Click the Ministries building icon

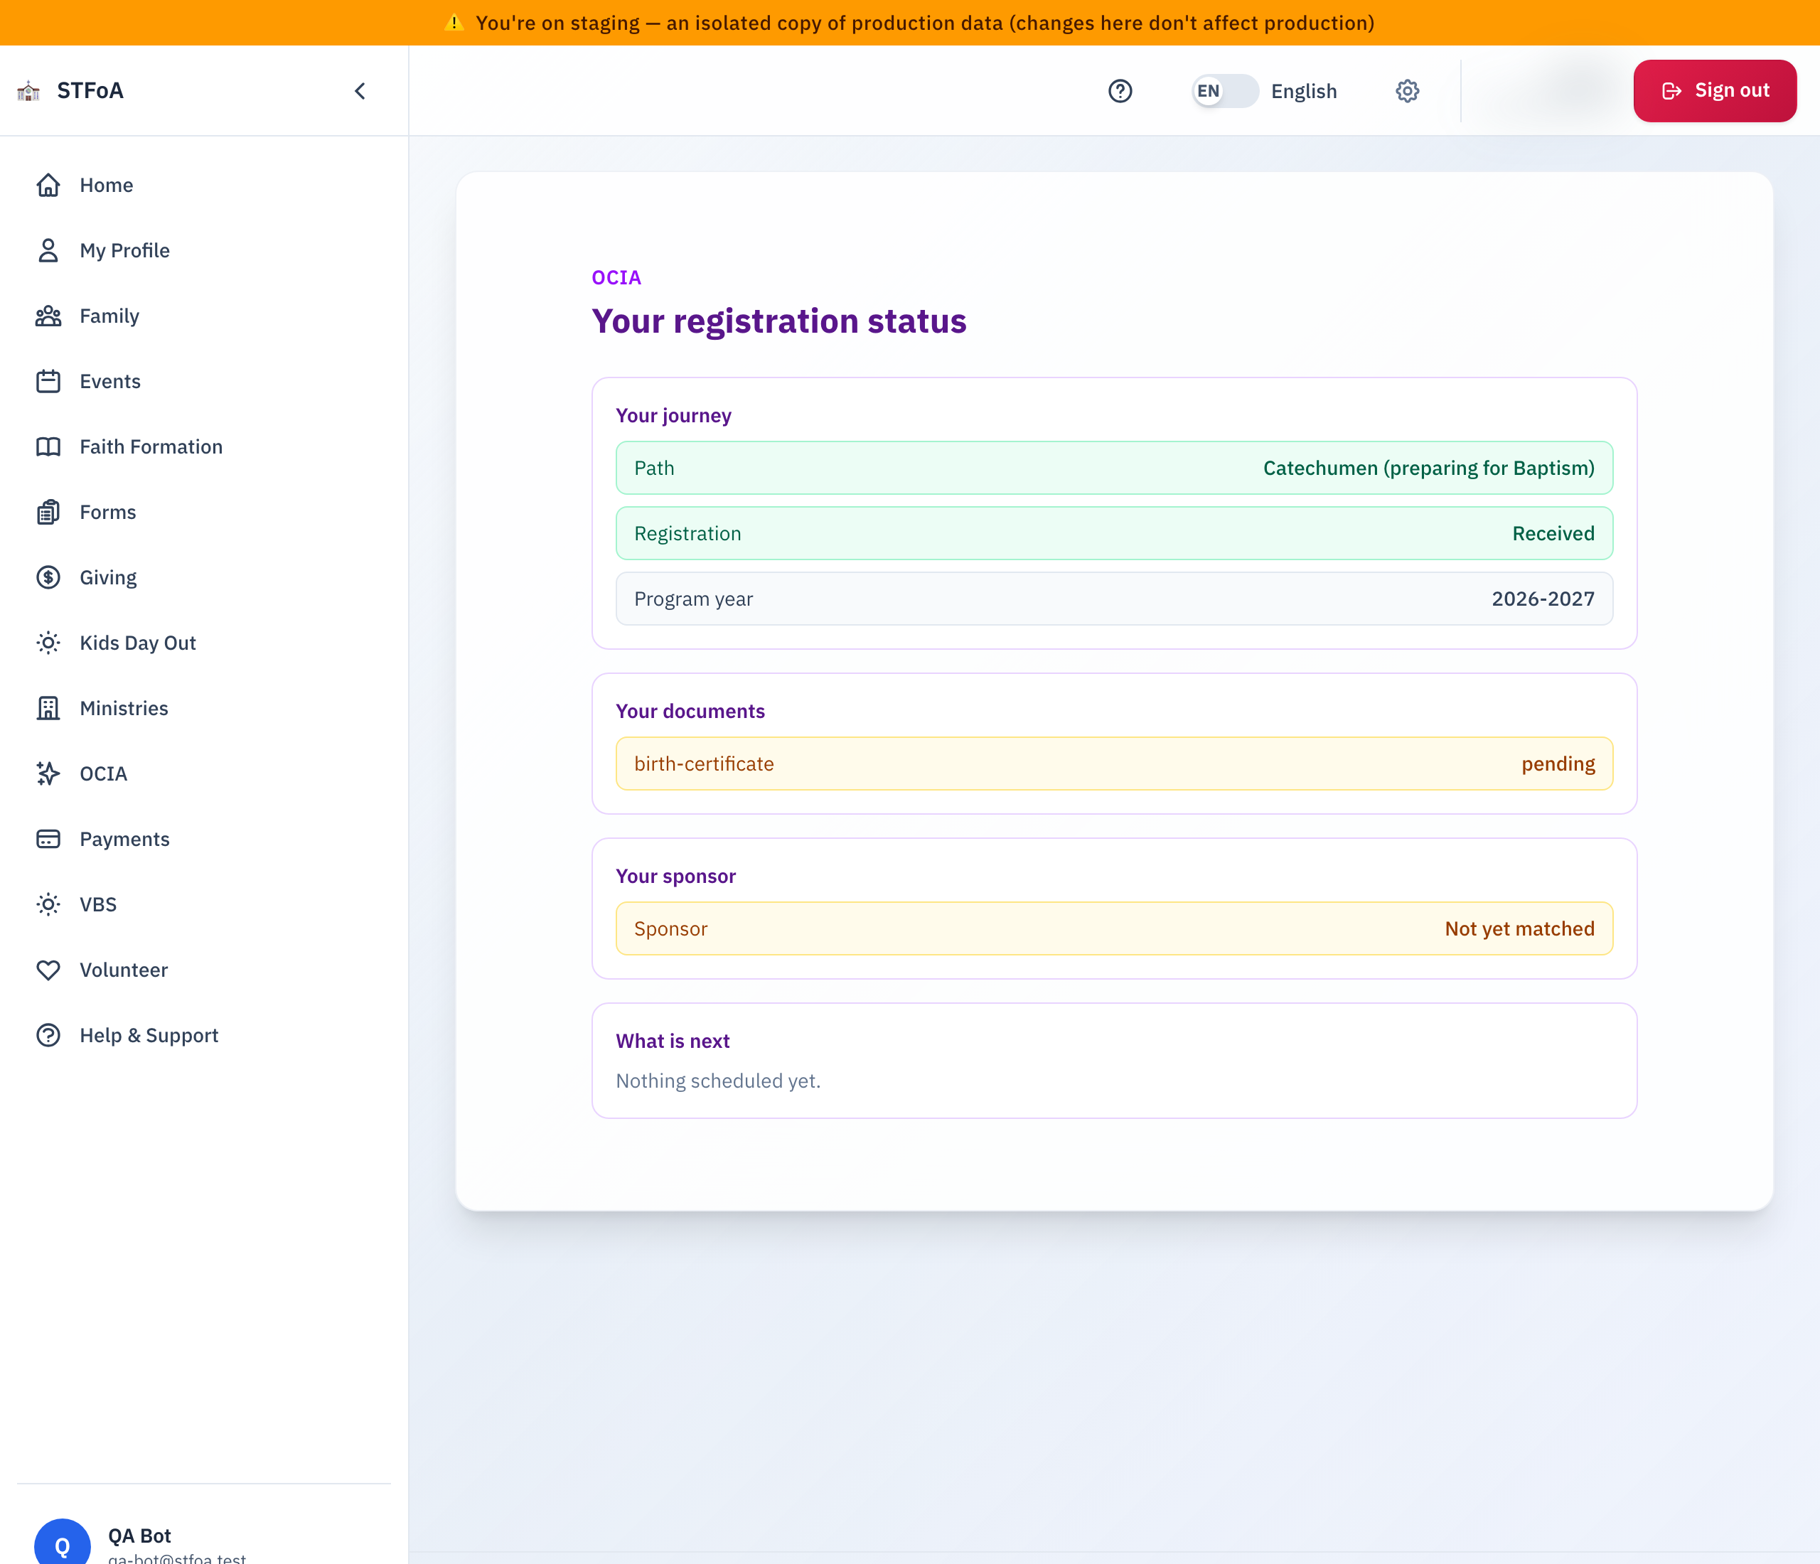pos(48,709)
